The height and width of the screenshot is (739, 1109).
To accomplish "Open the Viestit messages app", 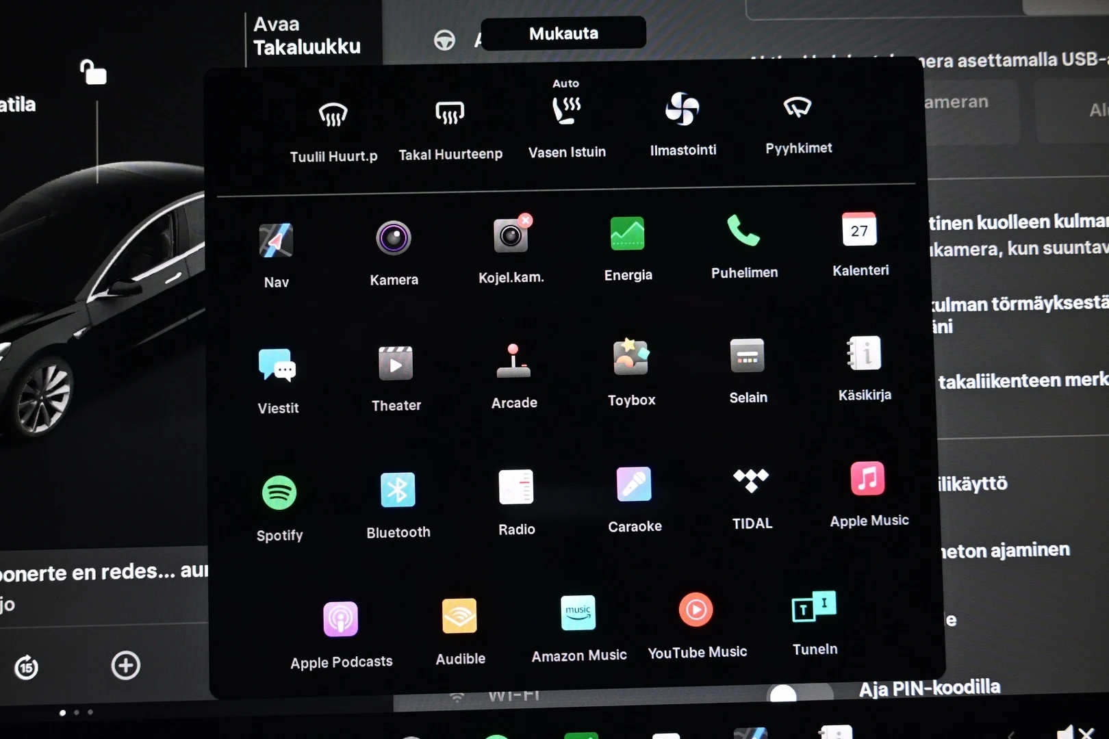I will point(277,365).
